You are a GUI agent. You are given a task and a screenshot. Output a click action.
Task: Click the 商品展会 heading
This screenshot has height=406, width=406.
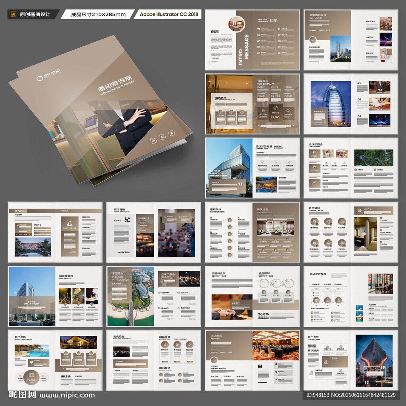[x=165, y=337]
